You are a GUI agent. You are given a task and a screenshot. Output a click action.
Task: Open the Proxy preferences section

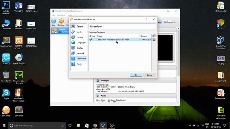click(79, 64)
